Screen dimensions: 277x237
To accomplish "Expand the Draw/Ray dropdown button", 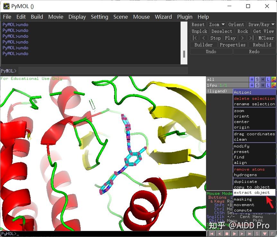I will 261,24.
